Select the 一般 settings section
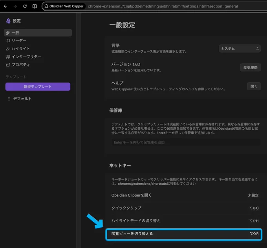Screen dimensions: 267x248 point(38,33)
